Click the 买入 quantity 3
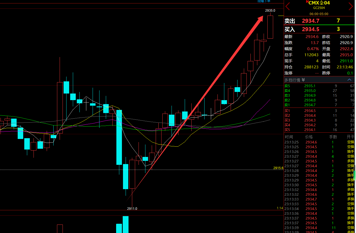The image size is (356, 233). pos(338,29)
